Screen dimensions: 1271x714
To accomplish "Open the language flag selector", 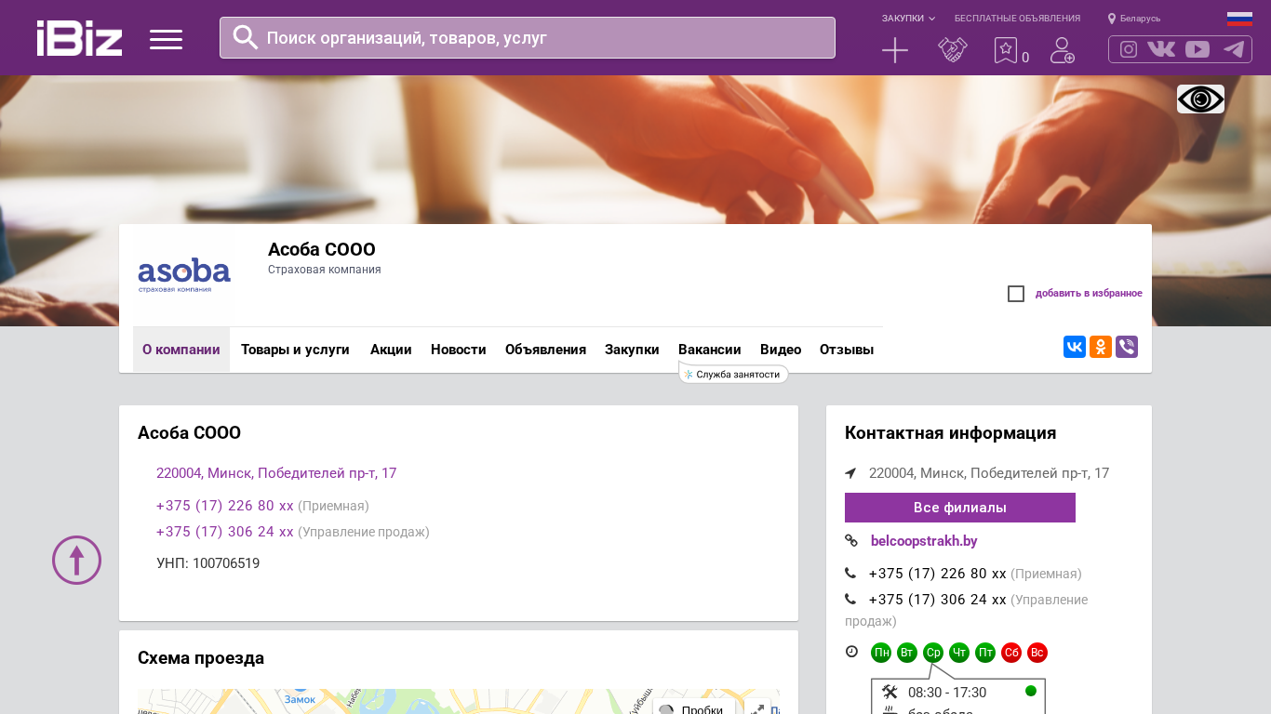I will coord(1239,19).
